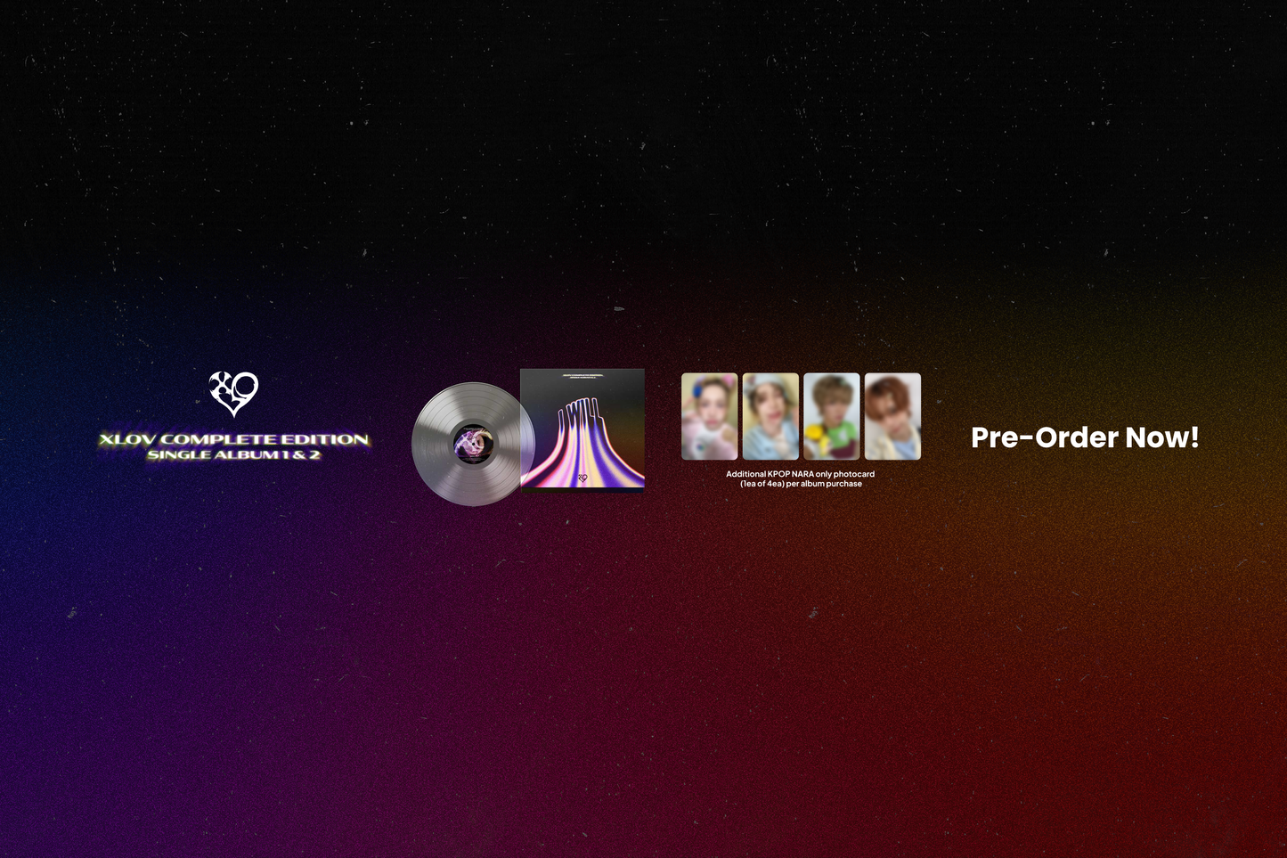Pick the photocard with reddish-brown hair
This screenshot has height=858, width=1287.
(x=892, y=416)
